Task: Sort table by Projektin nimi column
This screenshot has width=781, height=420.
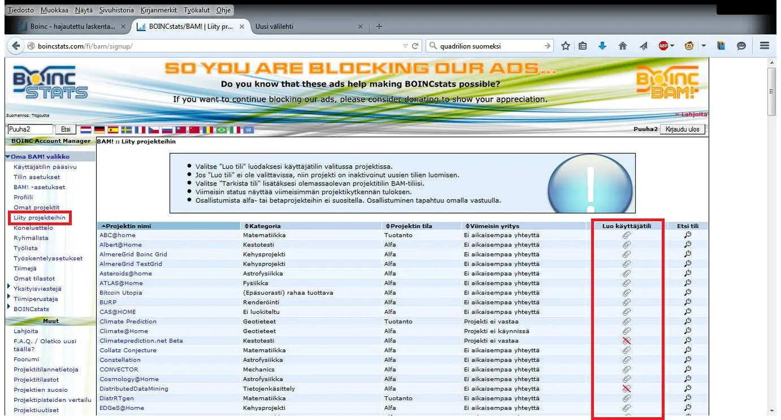Action: pyautogui.click(x=126, y=226)
